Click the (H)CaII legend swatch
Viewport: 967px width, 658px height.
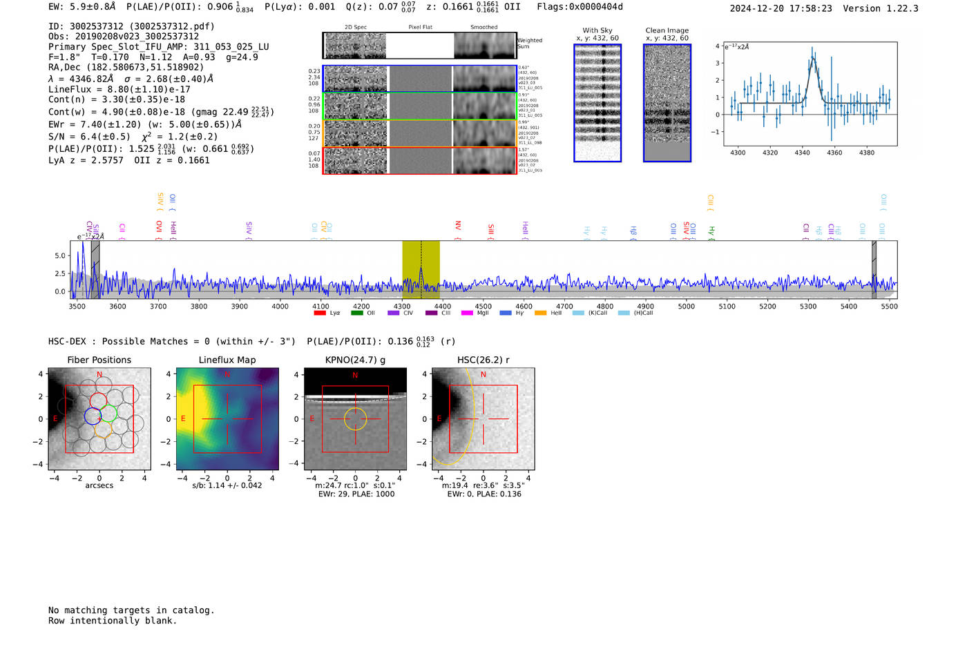pyautogui.click(x=624, y=313)
